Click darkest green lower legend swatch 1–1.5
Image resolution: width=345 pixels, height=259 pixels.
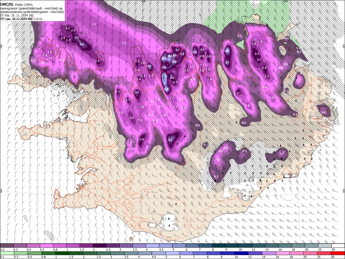(x=62, y=253)
